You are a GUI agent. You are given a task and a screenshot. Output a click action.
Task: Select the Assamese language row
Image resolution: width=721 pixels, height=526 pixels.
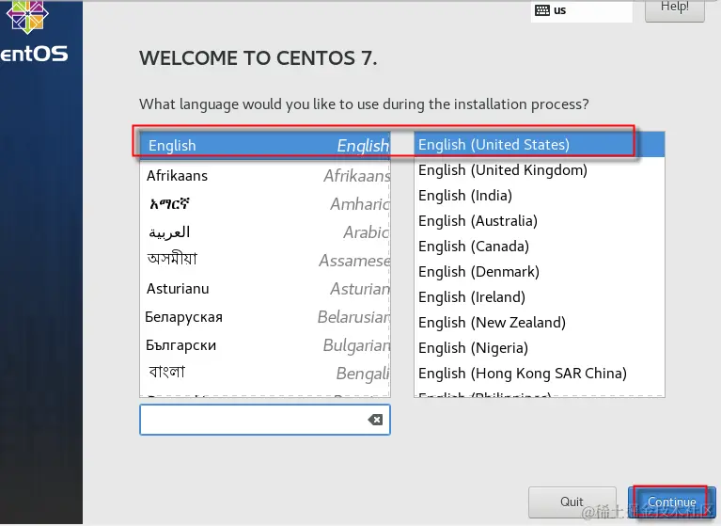265,260
